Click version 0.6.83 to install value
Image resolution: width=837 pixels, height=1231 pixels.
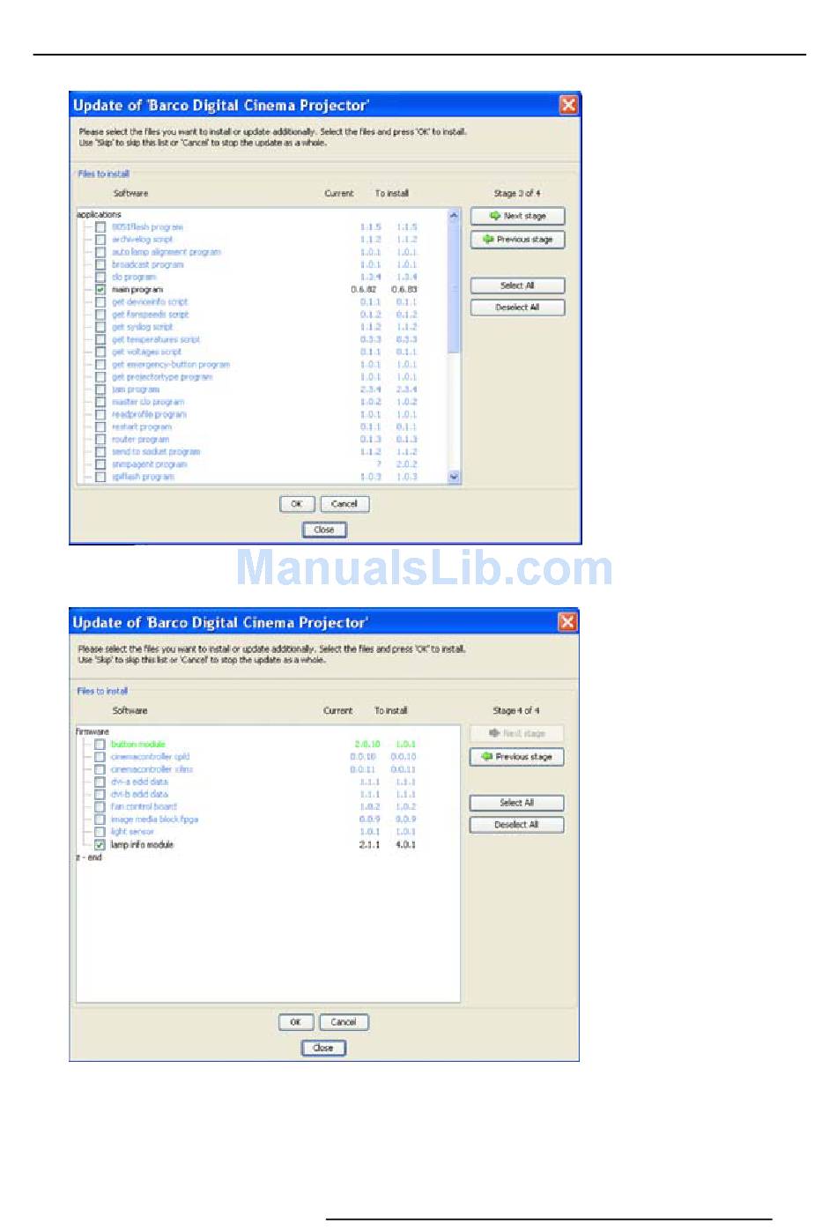404,289
